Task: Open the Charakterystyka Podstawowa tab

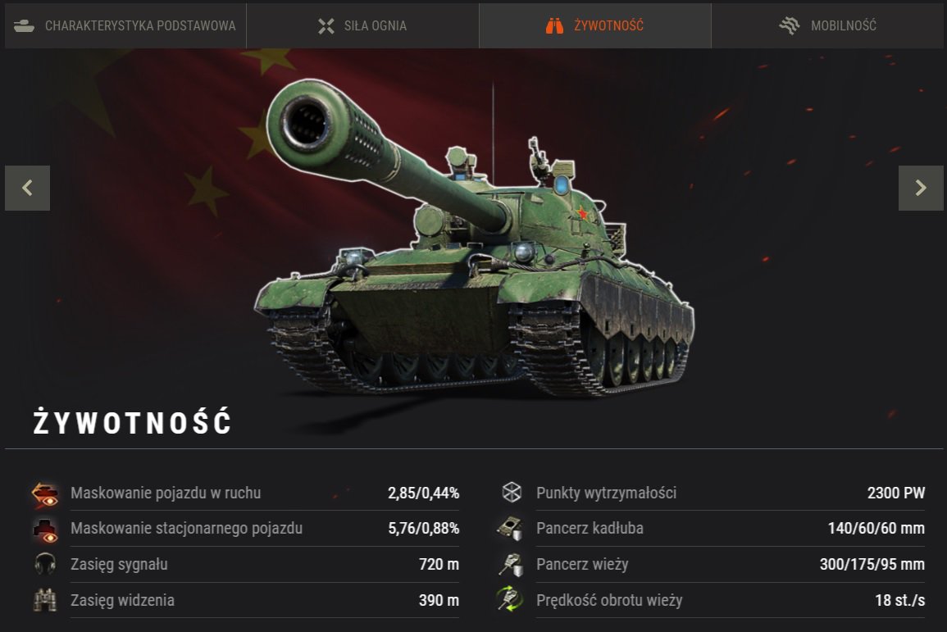Action: coord(125,25)
